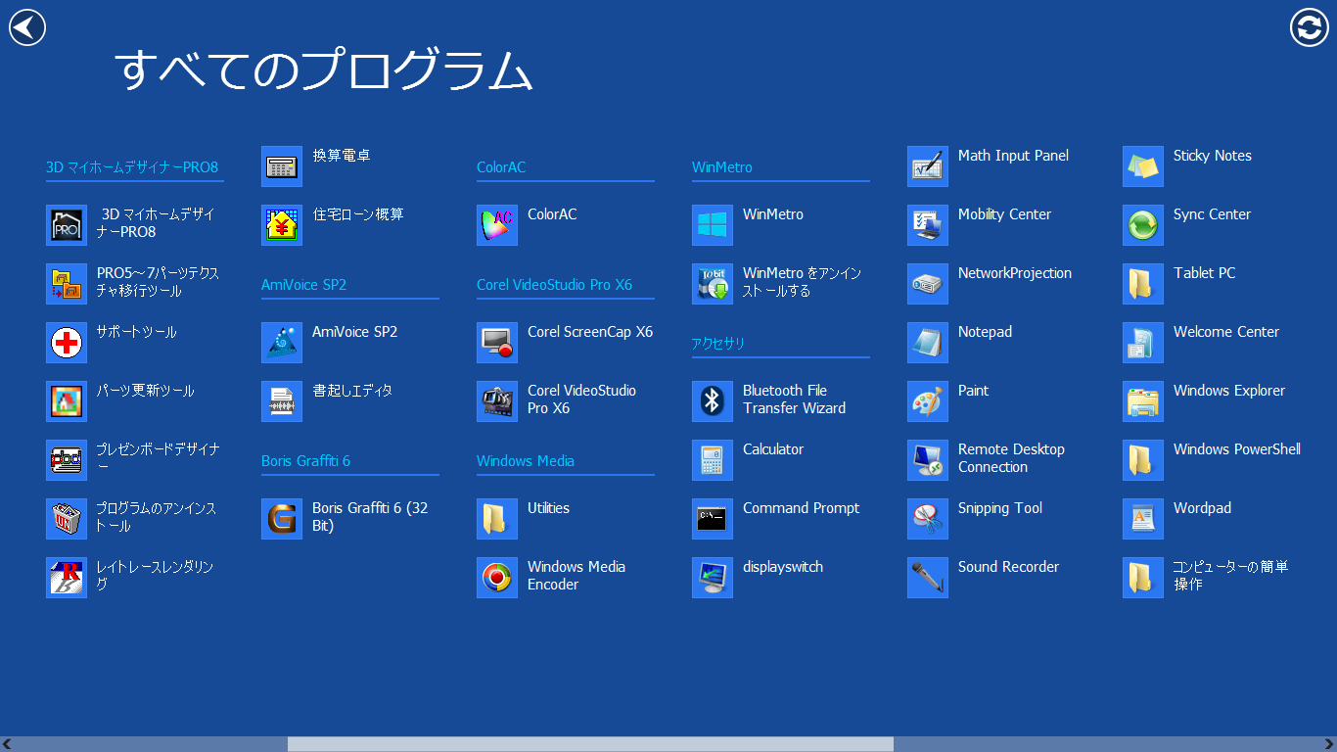Open the サポートツール red cross icon
Viewport: 1337px width, 752px height.
pos(67,343)
